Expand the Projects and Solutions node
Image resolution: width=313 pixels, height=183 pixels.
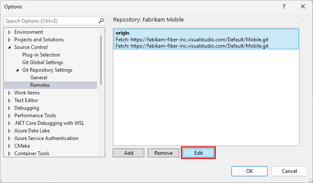(10, 40)
